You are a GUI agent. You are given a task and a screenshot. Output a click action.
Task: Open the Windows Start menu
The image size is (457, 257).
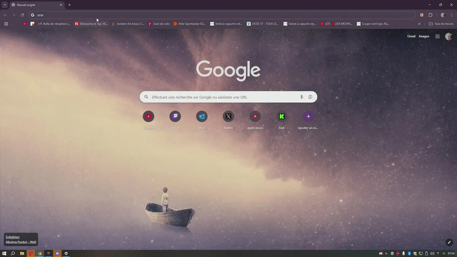4,253
